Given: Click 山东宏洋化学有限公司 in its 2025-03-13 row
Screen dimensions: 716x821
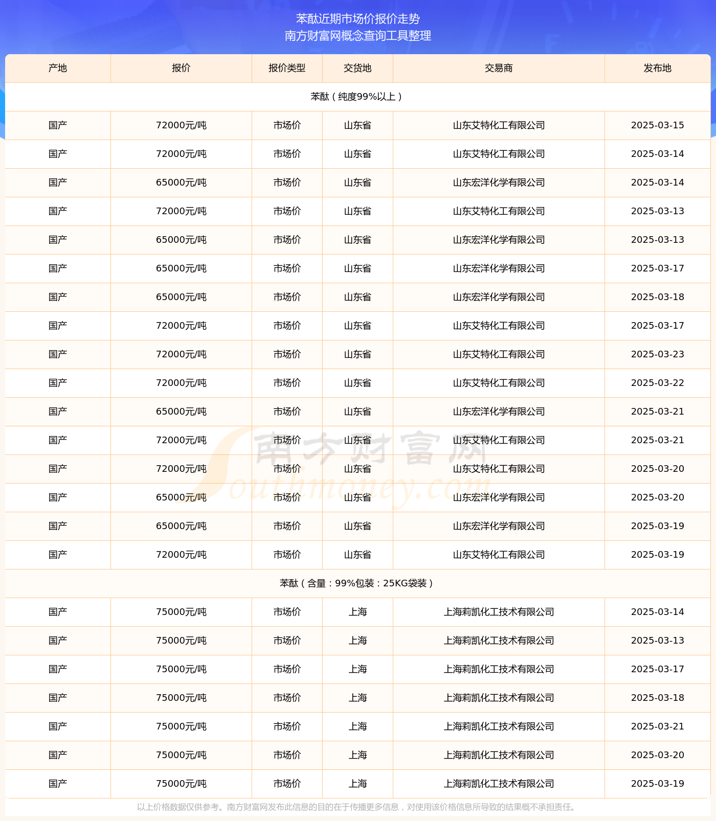Looking at the screenshot, I should tap(499, 240).
